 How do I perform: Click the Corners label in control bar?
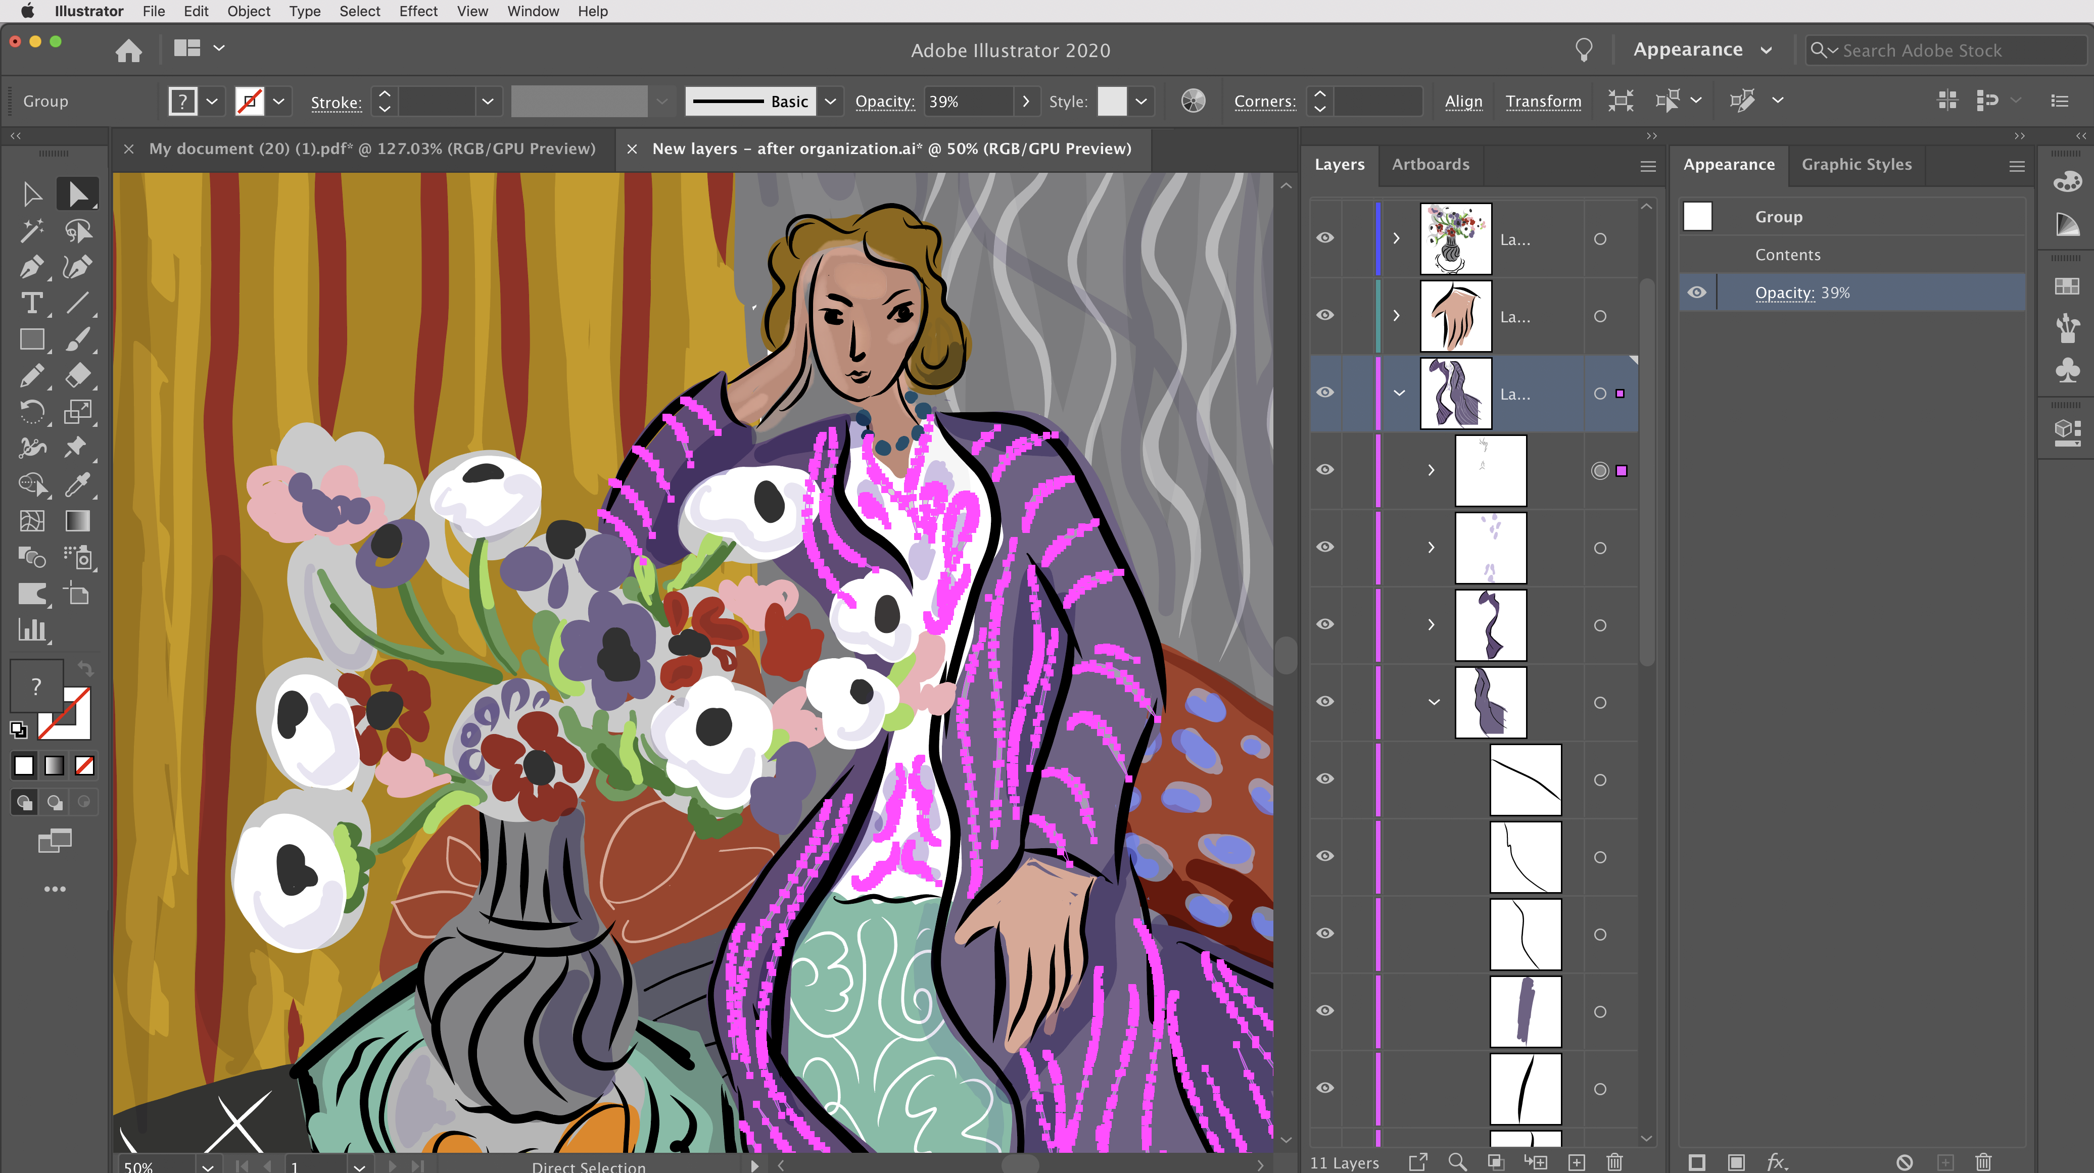click(x=1264, y=102)
